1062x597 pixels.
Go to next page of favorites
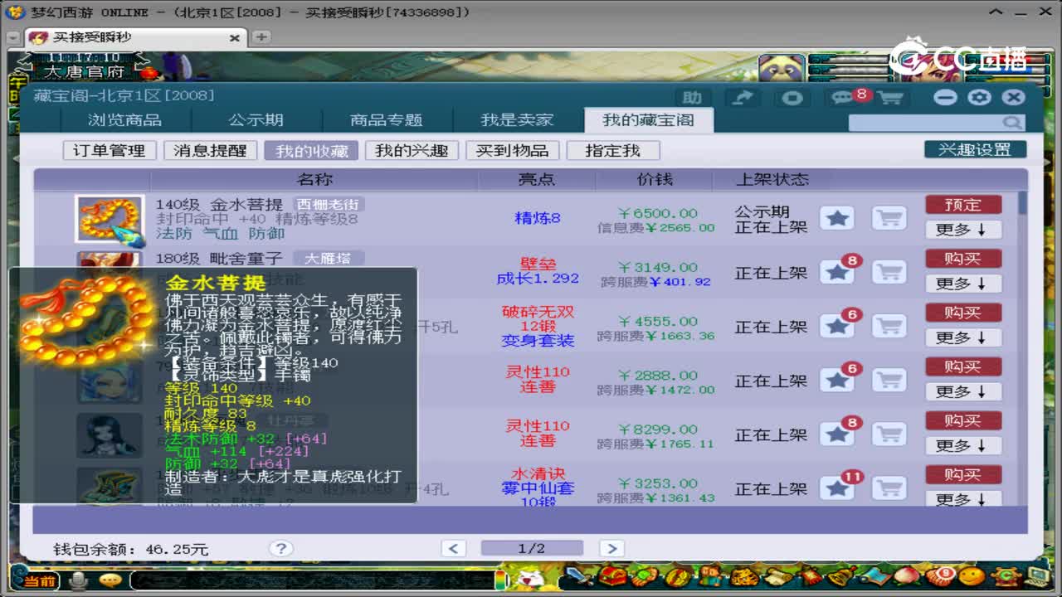click(x=611, y=548)
